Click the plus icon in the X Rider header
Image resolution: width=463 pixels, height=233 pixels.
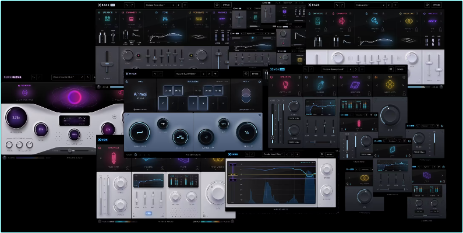coord(298,154)
